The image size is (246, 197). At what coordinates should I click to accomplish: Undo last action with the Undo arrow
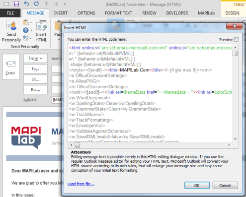pos(26,3)
